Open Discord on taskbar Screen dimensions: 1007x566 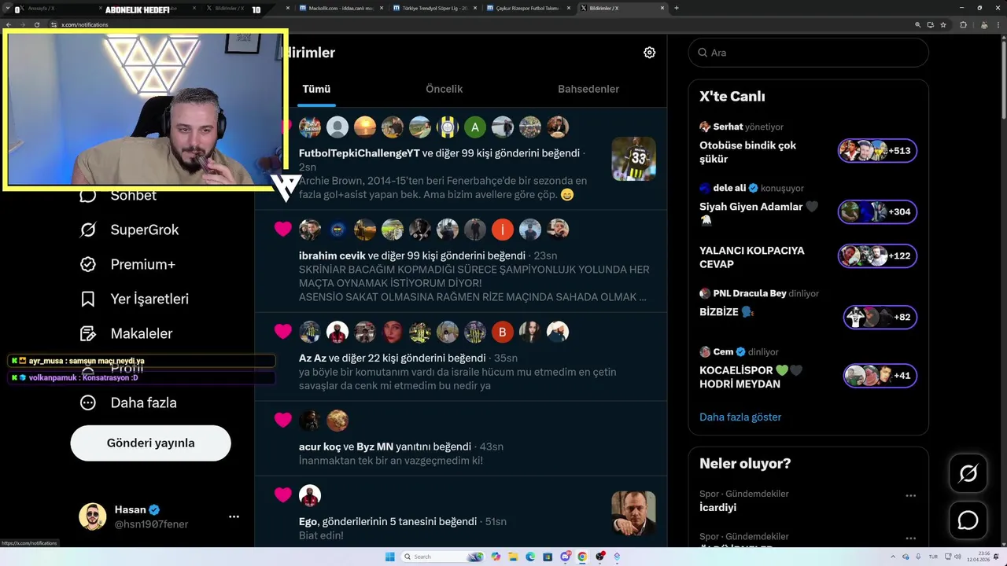point(565,557)
